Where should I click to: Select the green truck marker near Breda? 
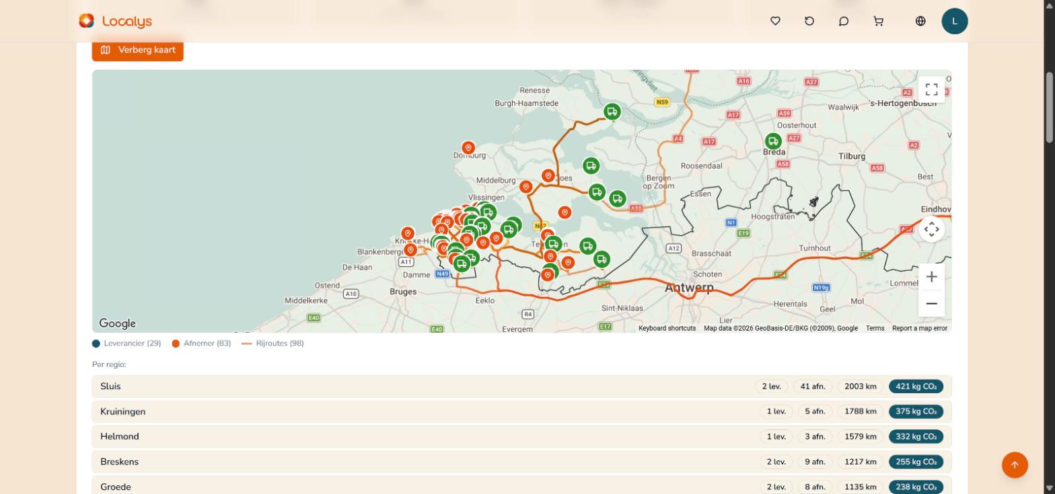[x=773, y=142]
